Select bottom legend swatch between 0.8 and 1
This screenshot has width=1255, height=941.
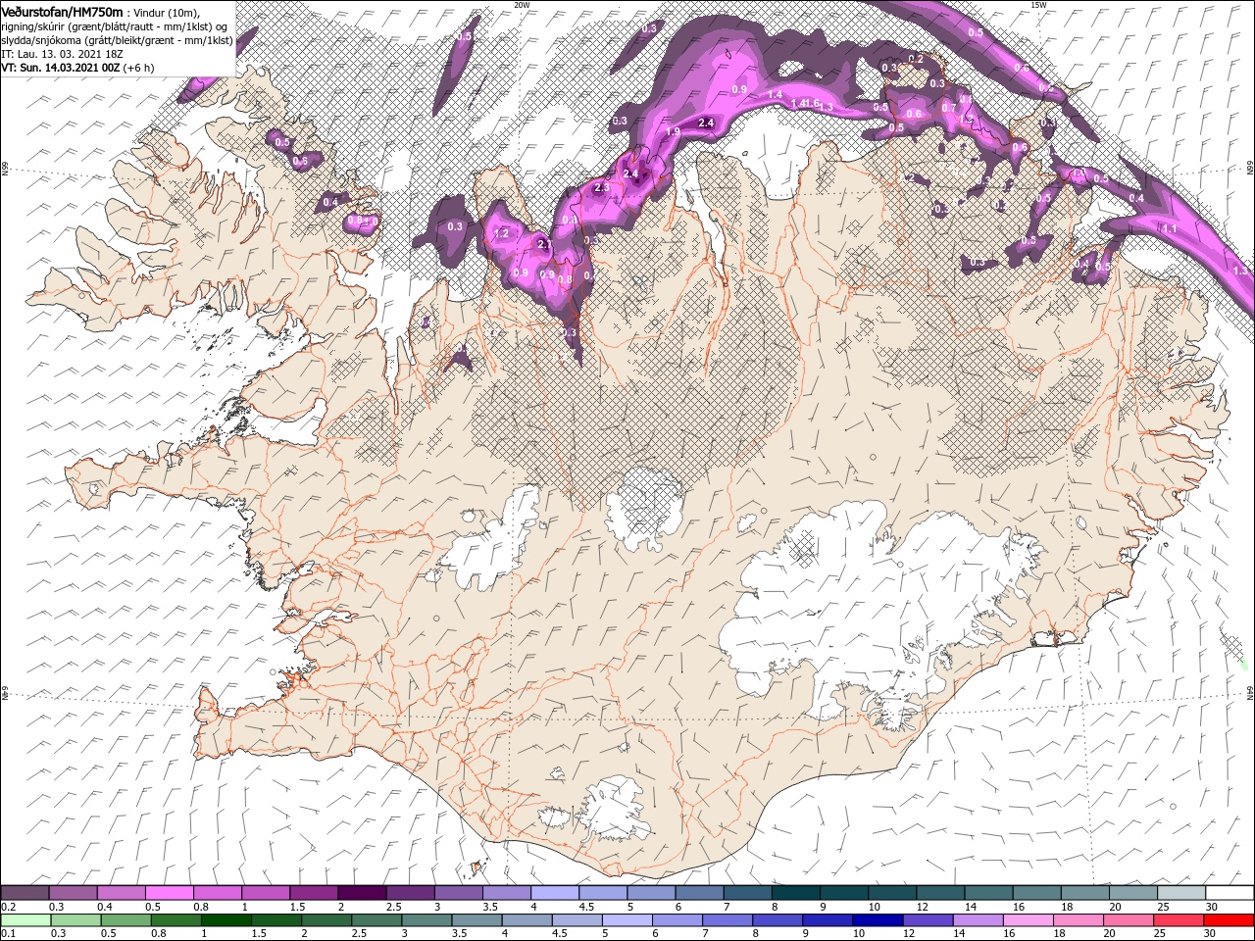pyautogui.click(x=176, y=920)
